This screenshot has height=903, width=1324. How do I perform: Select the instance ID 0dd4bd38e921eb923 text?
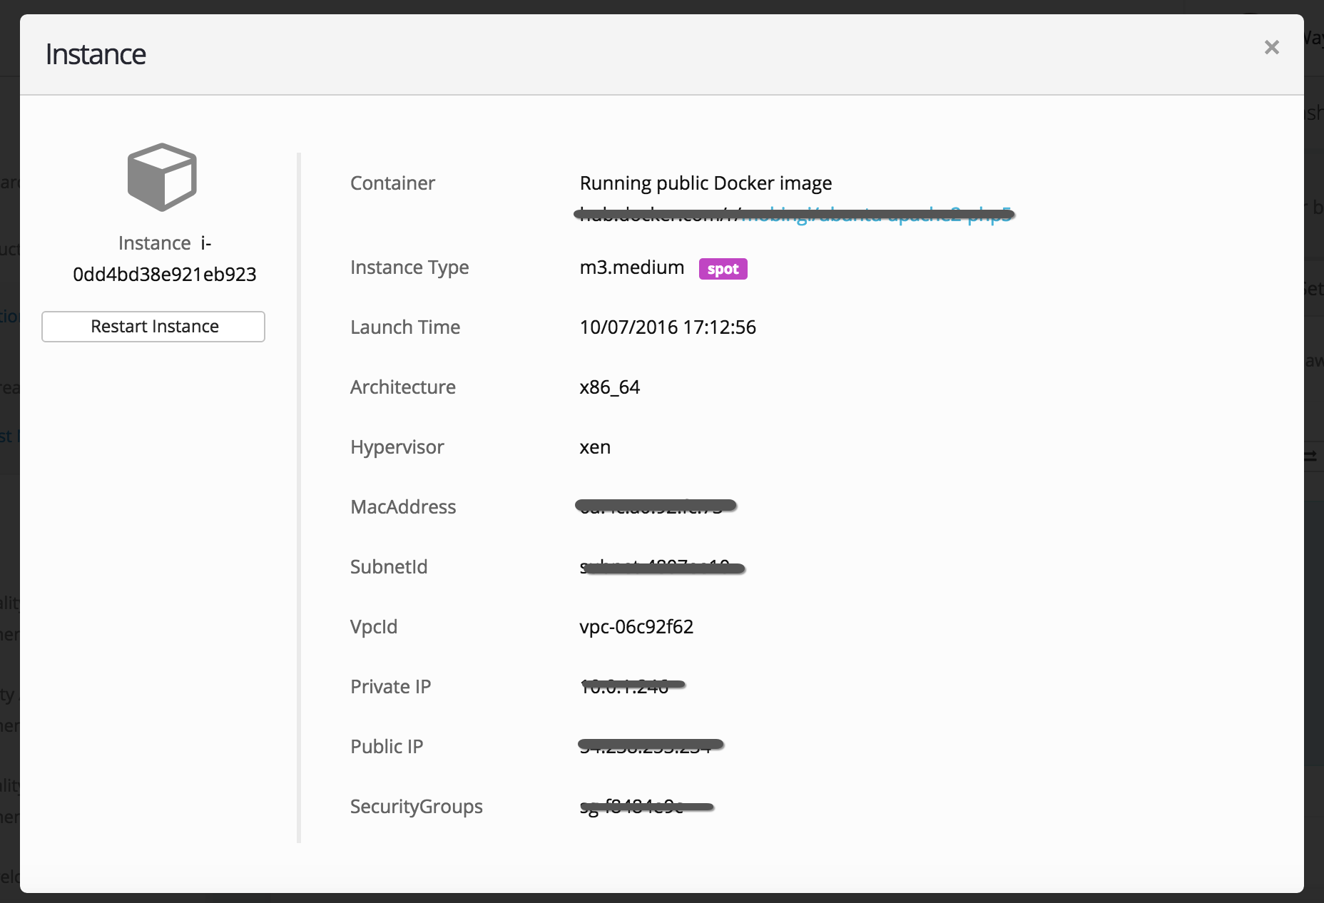(165, 275)
